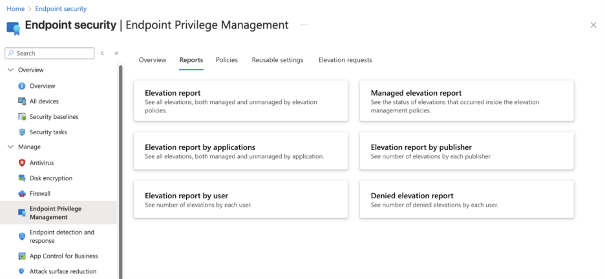Screen dimensions: 605x279
Task: Click the Security baselines icon
Action: click(22, 117)
